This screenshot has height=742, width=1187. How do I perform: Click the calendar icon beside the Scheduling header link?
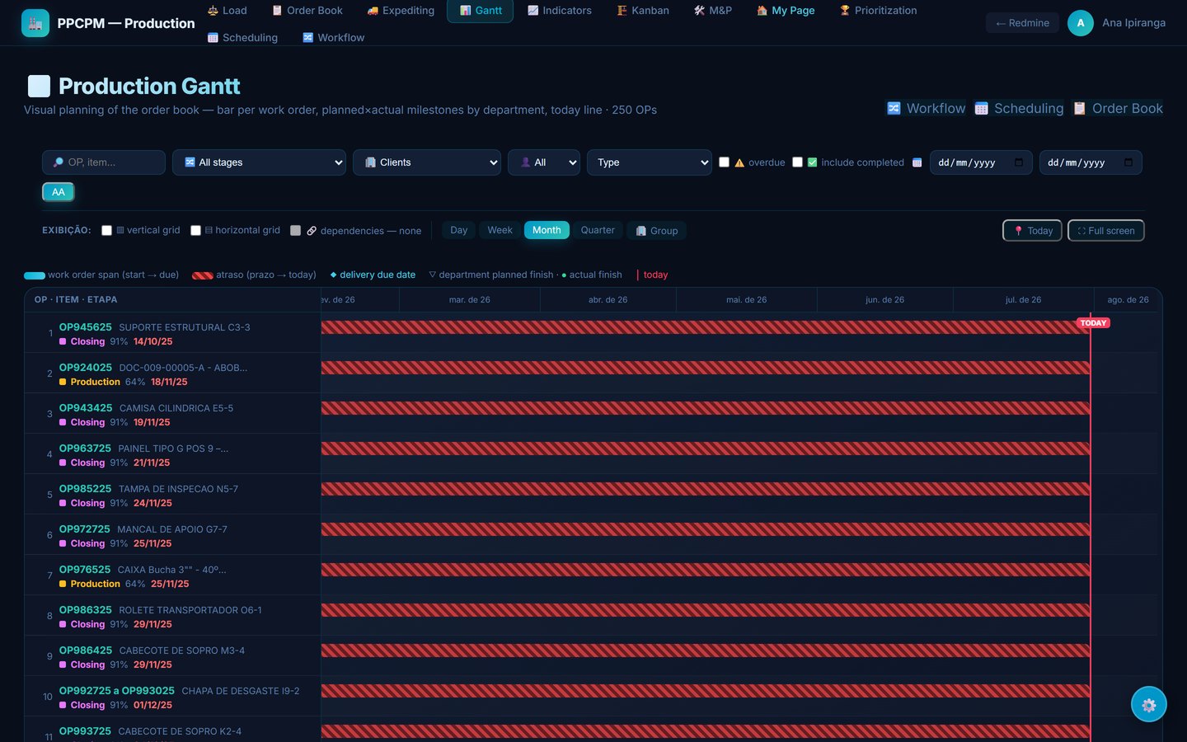(x=981, y=108)
